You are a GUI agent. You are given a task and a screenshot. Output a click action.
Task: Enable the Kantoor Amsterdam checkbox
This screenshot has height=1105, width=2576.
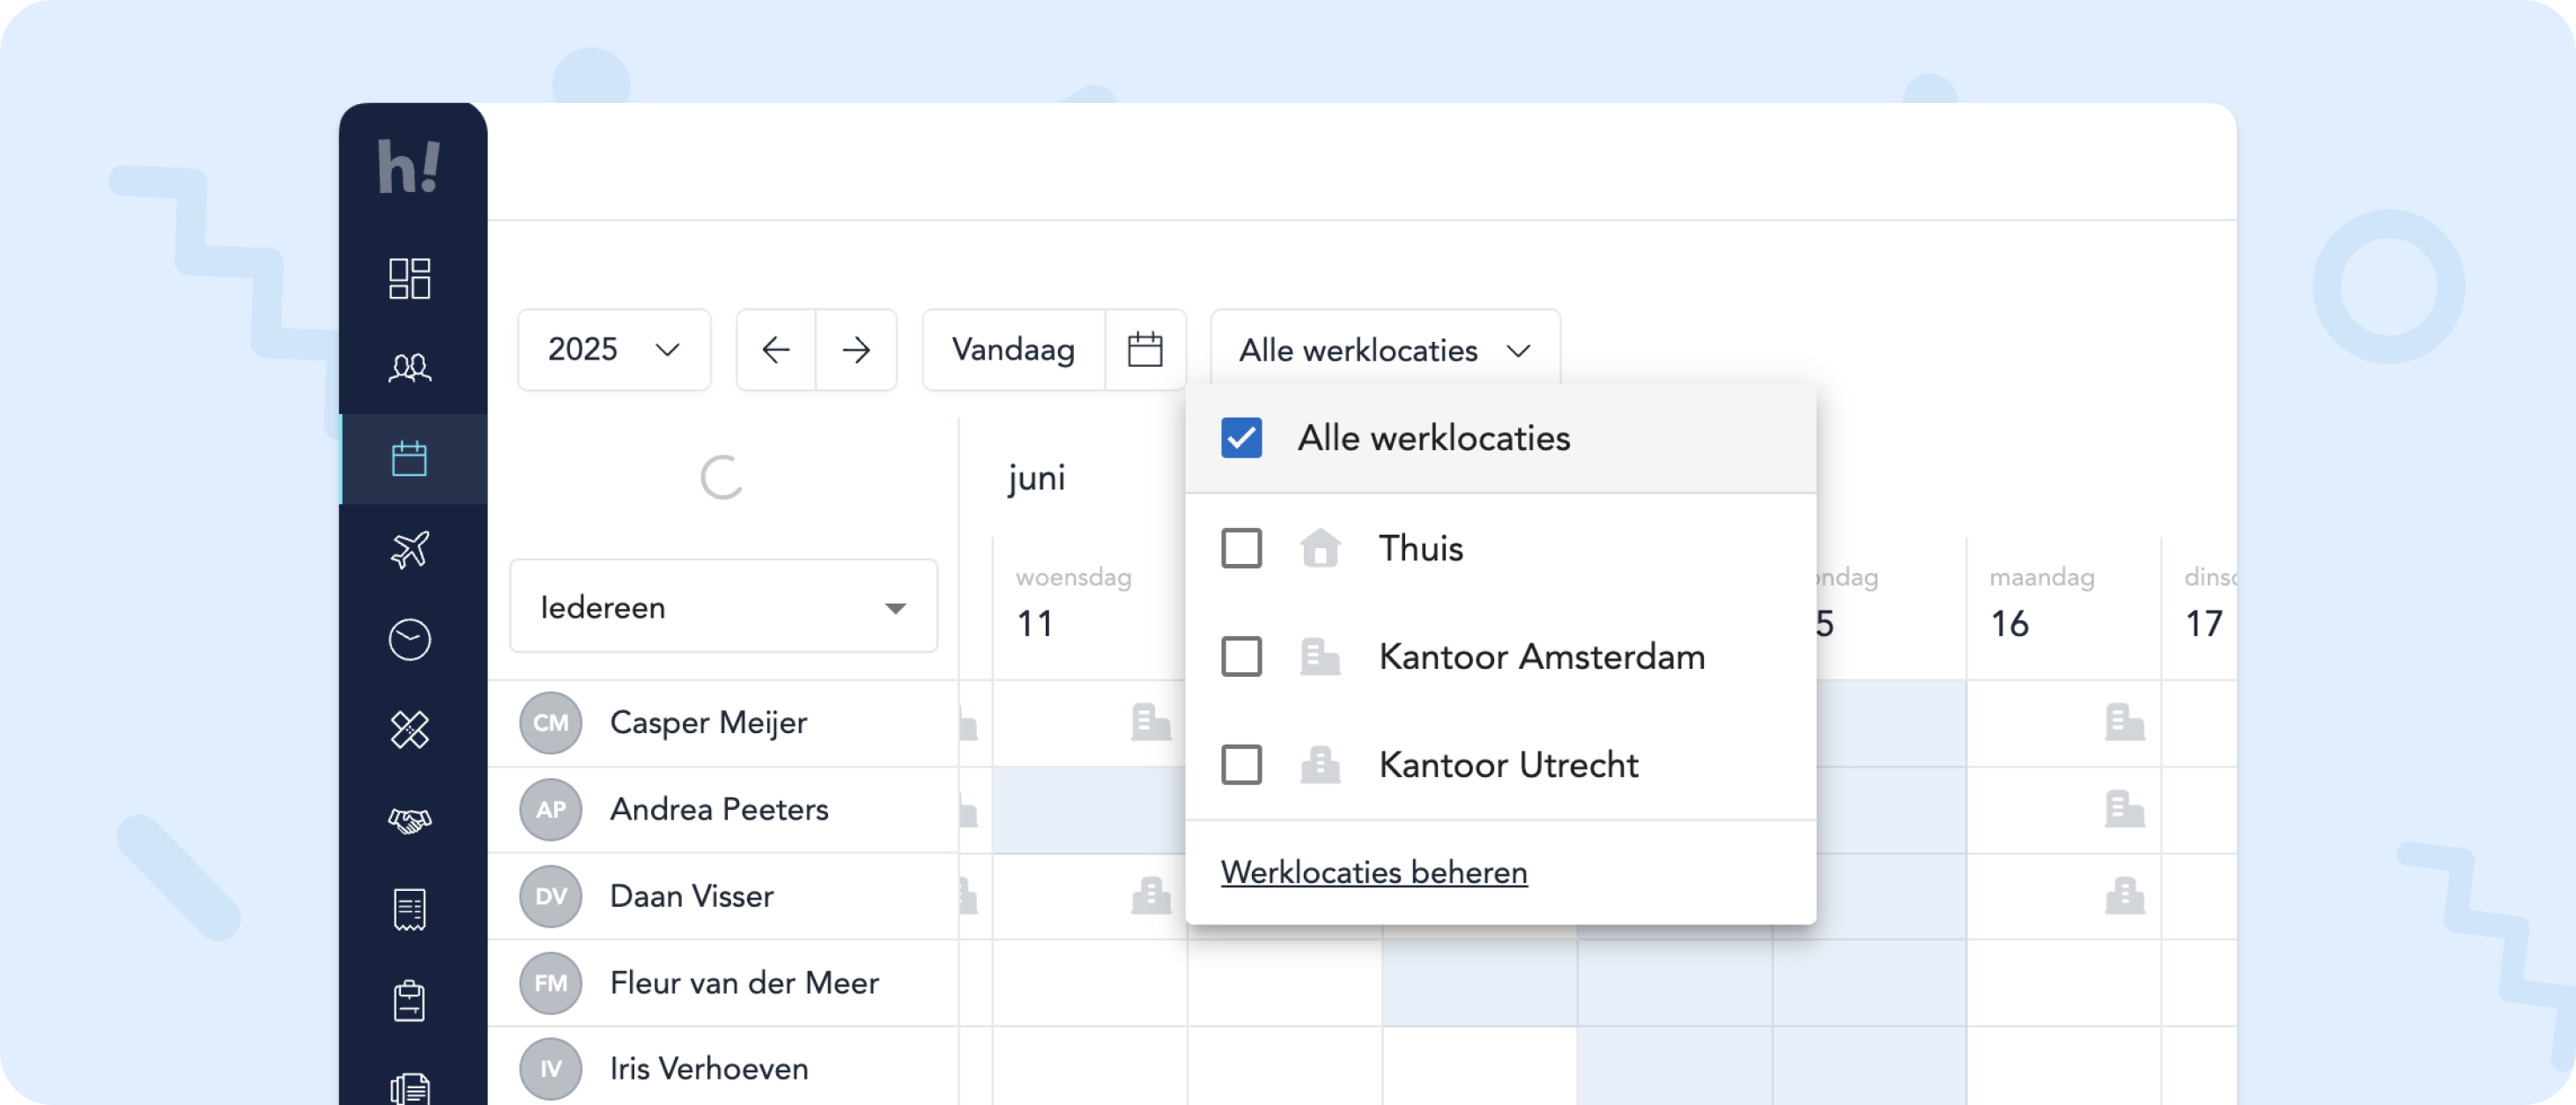[1241, 657]
